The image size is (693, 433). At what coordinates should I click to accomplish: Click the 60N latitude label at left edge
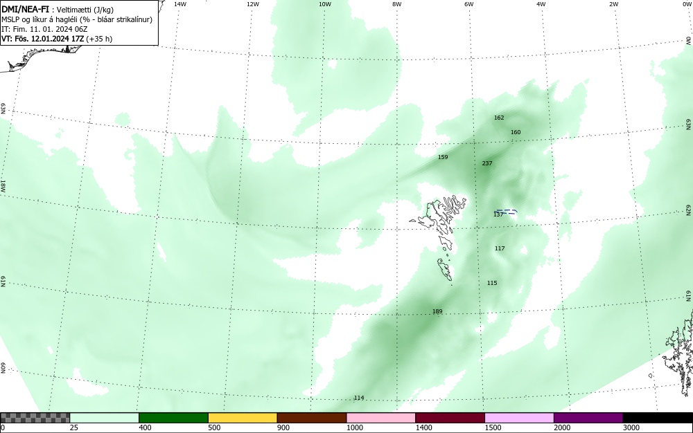[3, 368]
